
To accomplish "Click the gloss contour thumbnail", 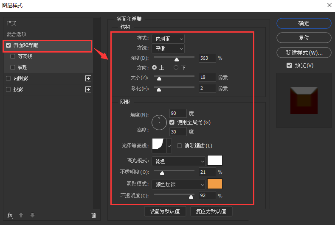I will [x=159, y=146].
